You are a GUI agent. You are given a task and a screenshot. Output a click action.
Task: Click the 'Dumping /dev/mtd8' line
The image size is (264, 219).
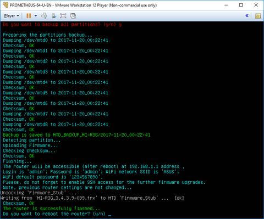point(56,125)
